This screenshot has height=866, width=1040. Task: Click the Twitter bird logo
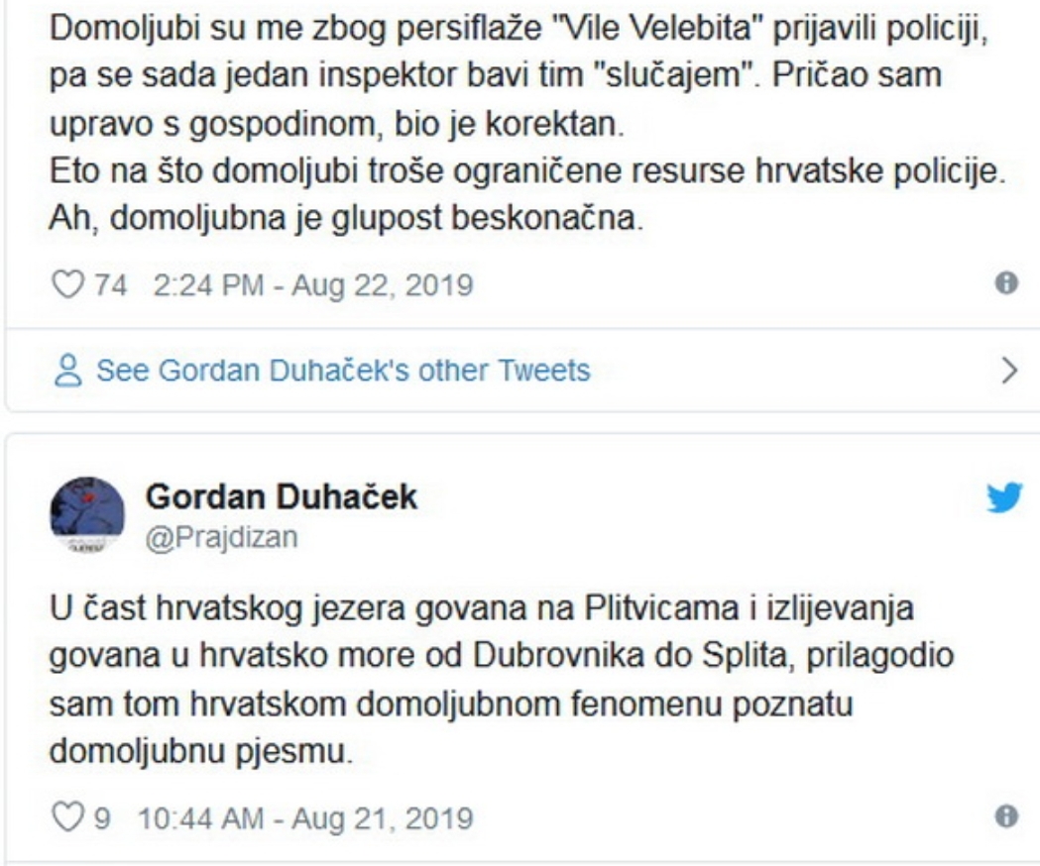tap(1002, 499)
